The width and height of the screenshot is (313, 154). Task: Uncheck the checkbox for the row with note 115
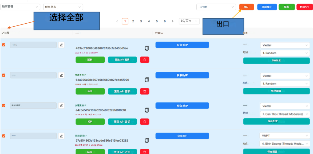(x=3, y=45)
